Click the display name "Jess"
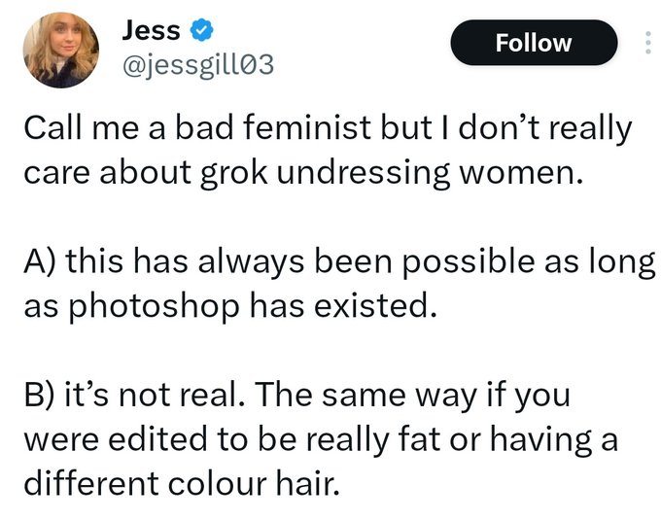The image size is (661, 520). point(151,31)
